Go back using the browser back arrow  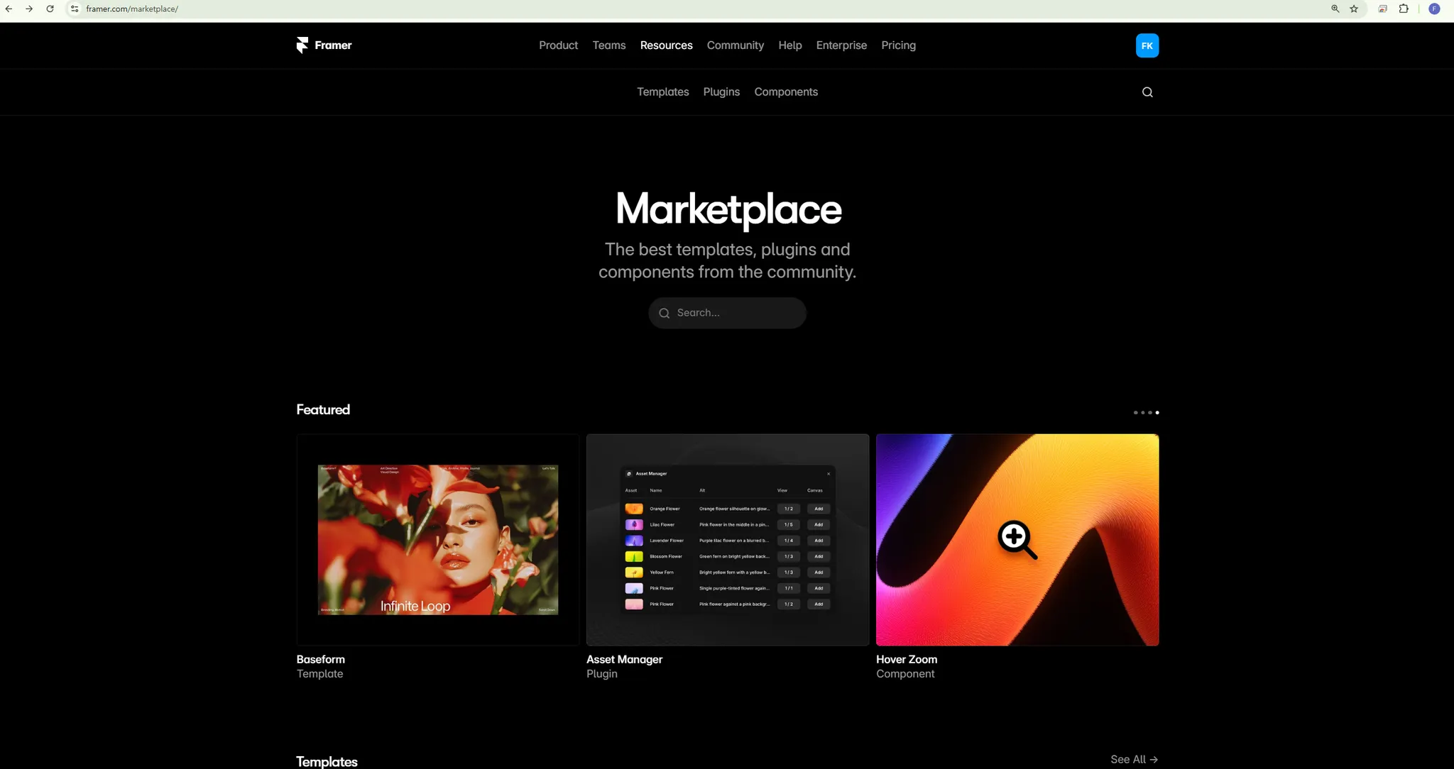tap(9, 9)
